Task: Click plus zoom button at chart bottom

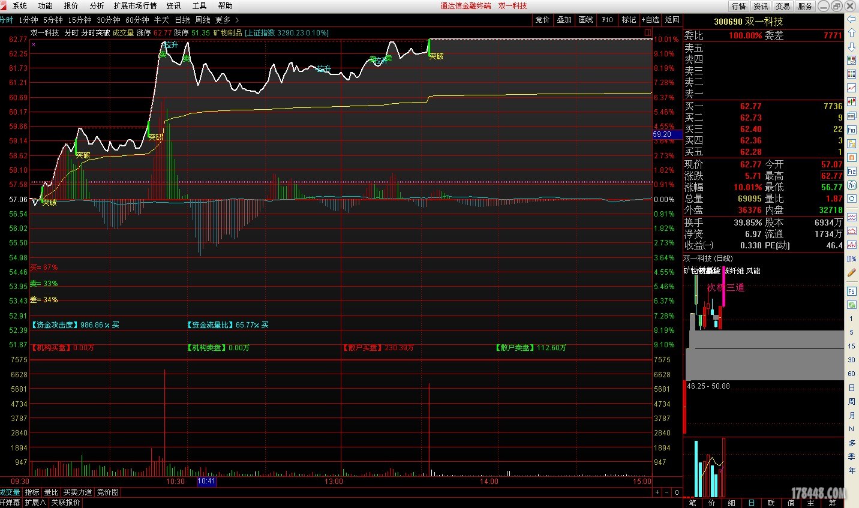Action: point(657,492)
